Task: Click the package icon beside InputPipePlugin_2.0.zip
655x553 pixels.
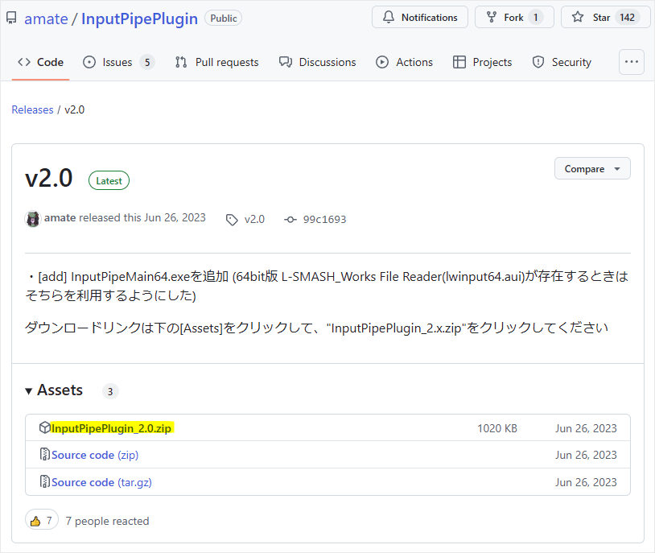Action: pos(45,427)
